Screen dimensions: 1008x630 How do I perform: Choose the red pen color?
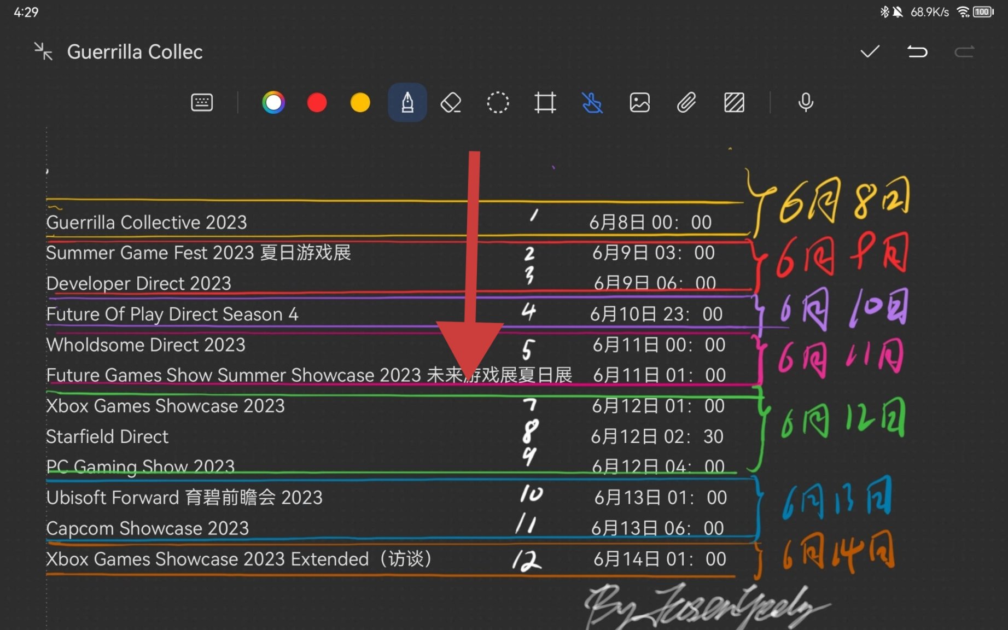coord(317,102)
